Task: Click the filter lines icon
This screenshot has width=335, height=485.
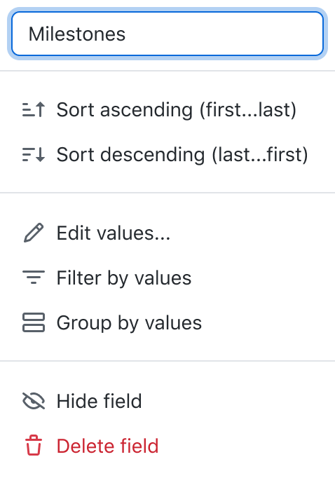Action: pyautogui.click(x=34, y=278)
